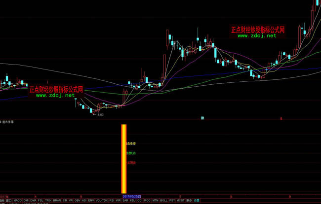
Task: Collapse the 狙击涨停 indicator panel header
Action: click(x=2, y=121)
